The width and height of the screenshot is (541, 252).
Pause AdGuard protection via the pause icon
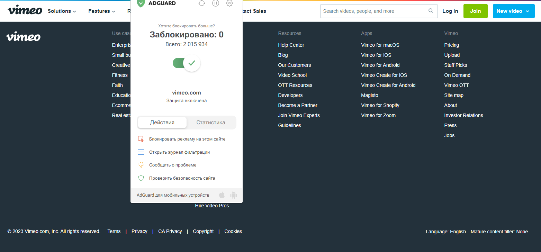coord(216,3)
